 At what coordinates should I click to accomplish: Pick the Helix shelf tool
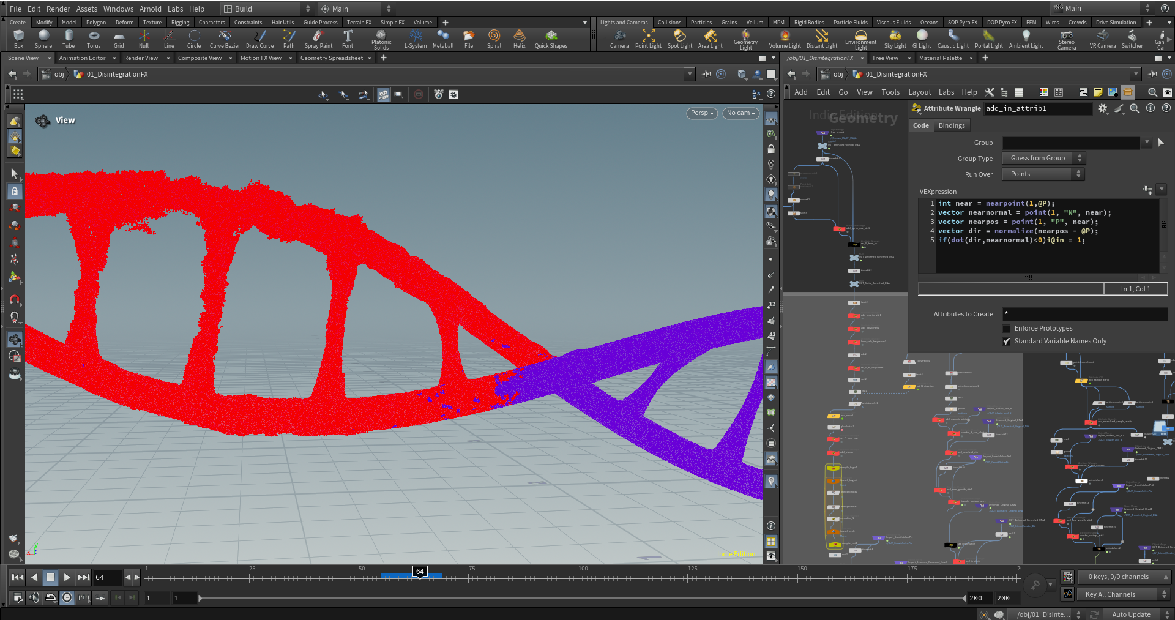click(x=519, y=39)
